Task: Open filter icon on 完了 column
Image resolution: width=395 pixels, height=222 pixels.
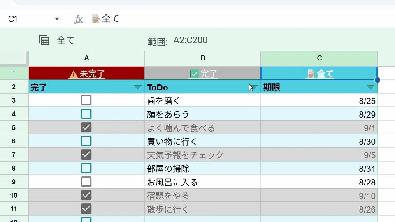Action: (137, 87)
